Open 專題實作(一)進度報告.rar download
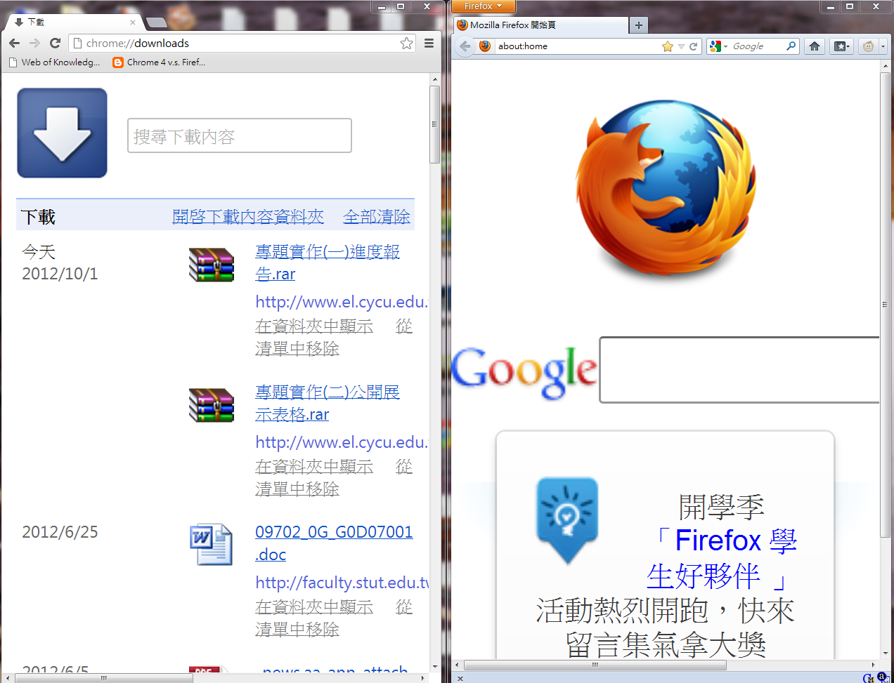The image size is (894, 683). (328, 263)
